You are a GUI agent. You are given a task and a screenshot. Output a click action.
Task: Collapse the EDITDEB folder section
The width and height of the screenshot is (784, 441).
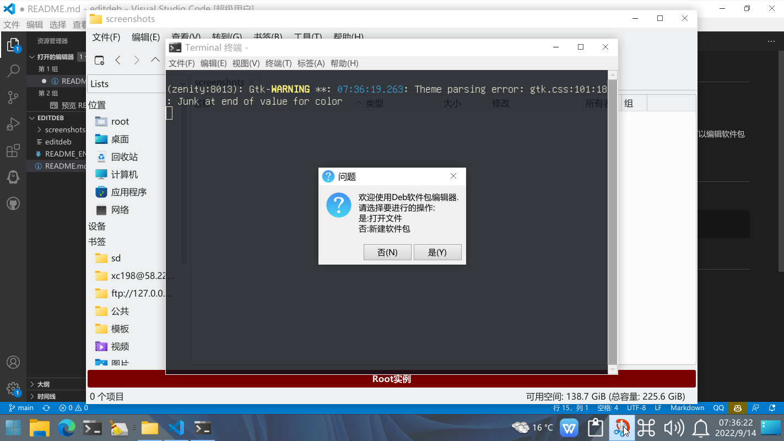click(x=32, y=118)
